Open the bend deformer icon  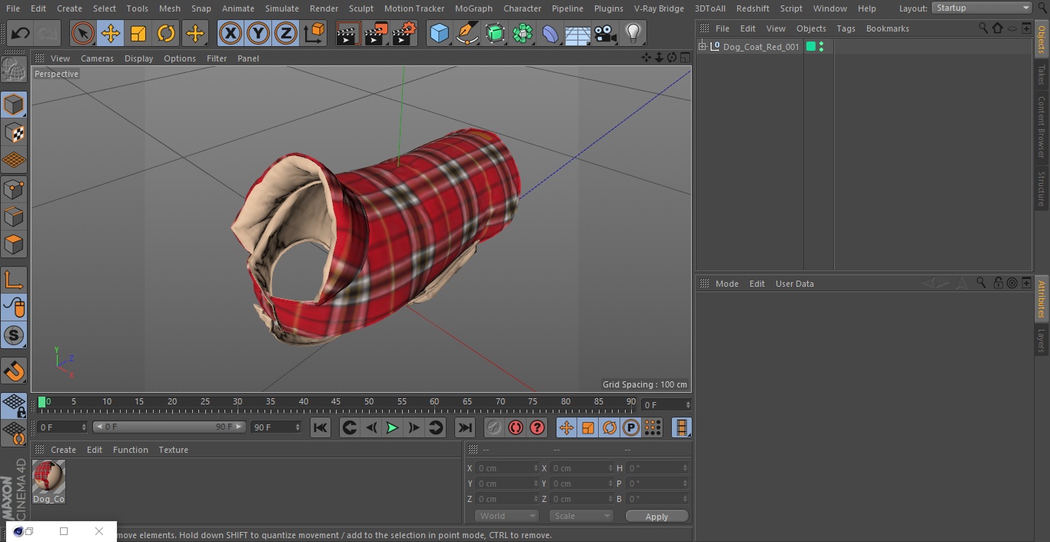tap(550, 34)
